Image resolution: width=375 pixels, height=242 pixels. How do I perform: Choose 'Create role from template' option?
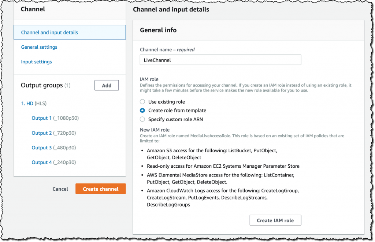[x=142, y=111]
